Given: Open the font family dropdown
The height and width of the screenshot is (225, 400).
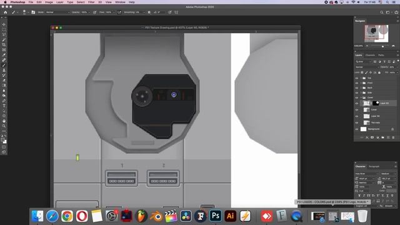Looking at the screenshot, I should pyautogui.click(x=367, y=174).
